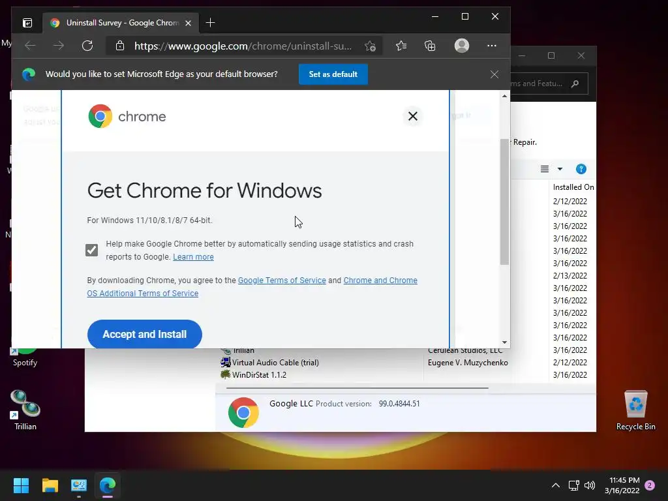Show hidden system tray icons
Image resolution: width=668 pixels, height=501 pixels.
click(556, 485)
